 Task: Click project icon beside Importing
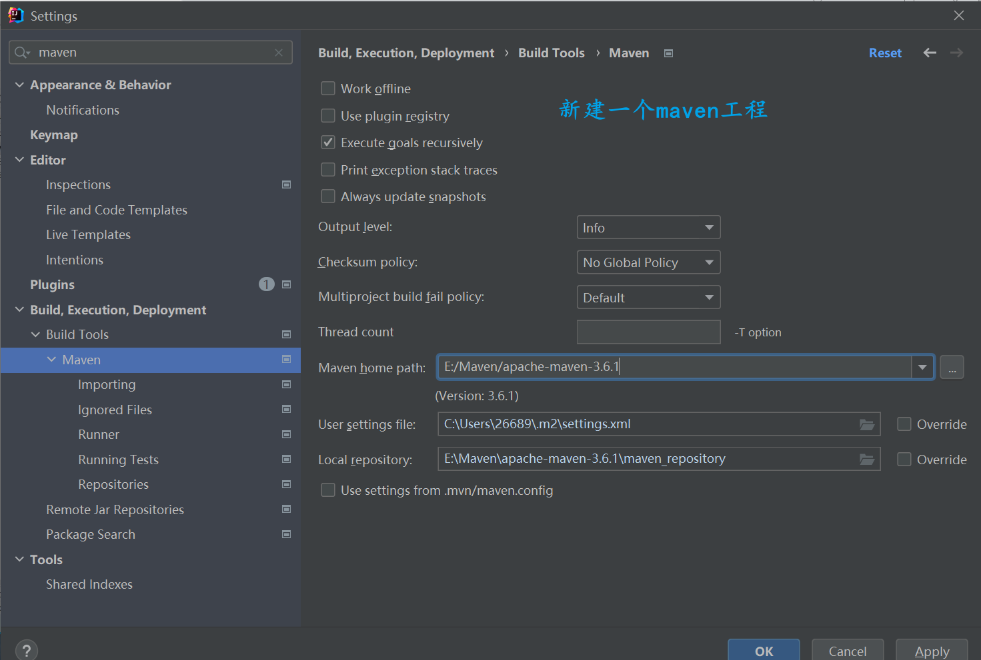point(286,384)
